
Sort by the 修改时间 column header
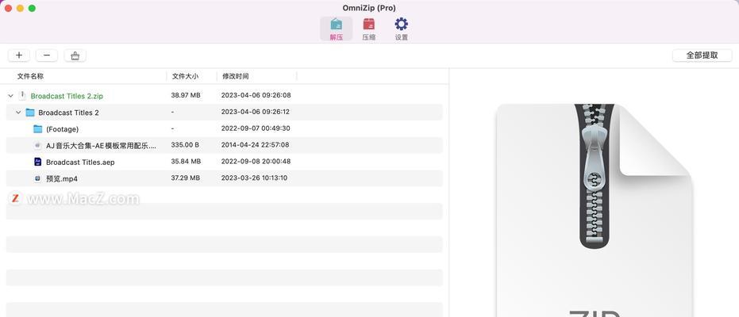235,76
